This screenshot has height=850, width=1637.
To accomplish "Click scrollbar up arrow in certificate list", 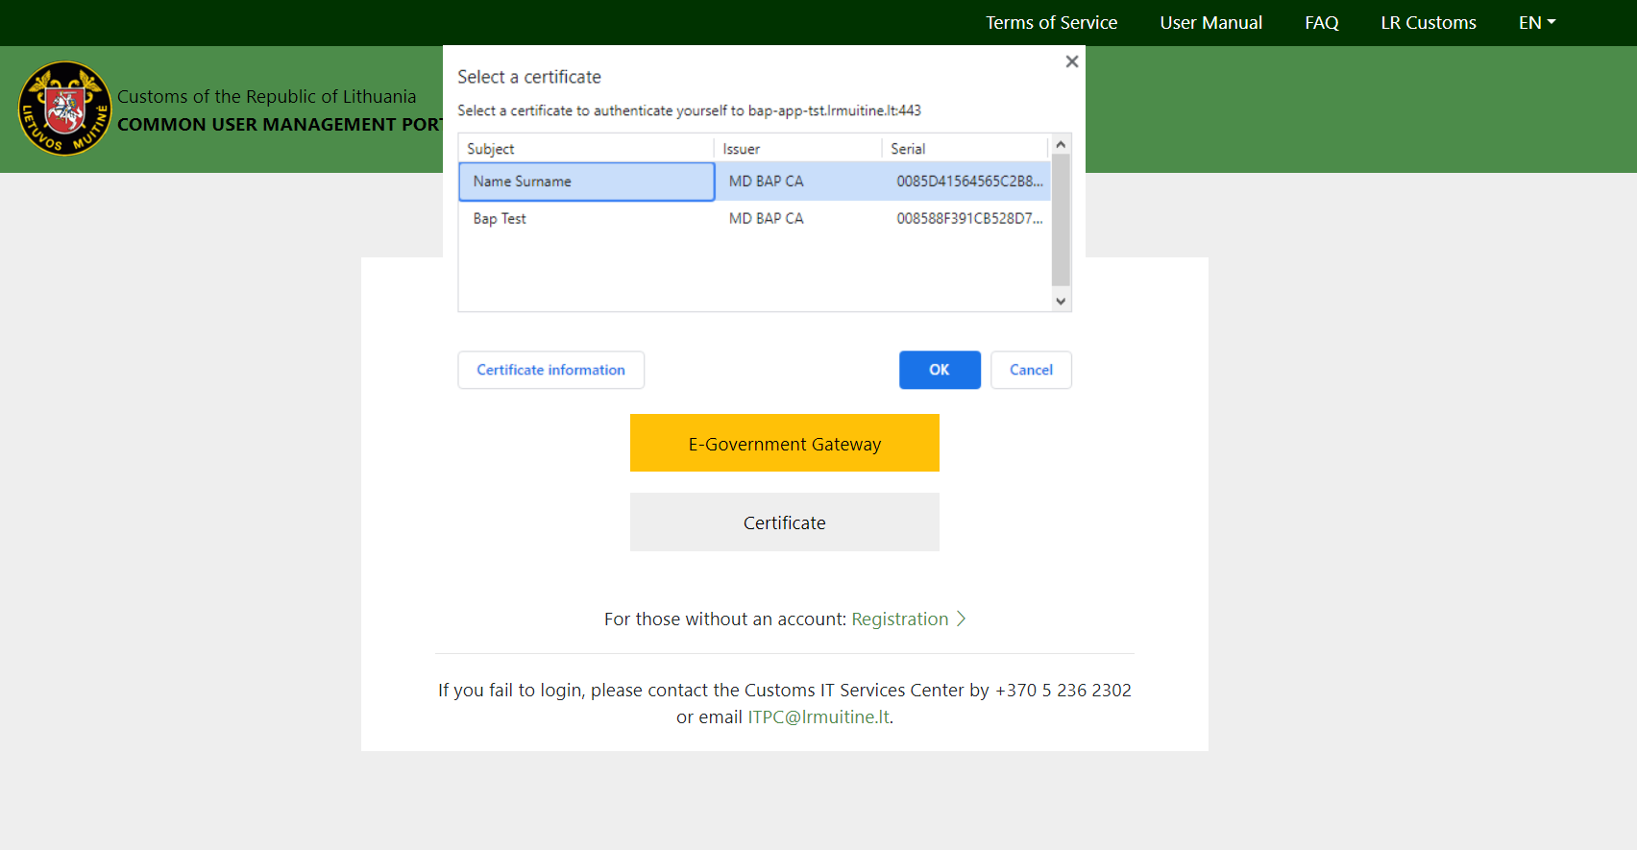I will point(1061,144).
